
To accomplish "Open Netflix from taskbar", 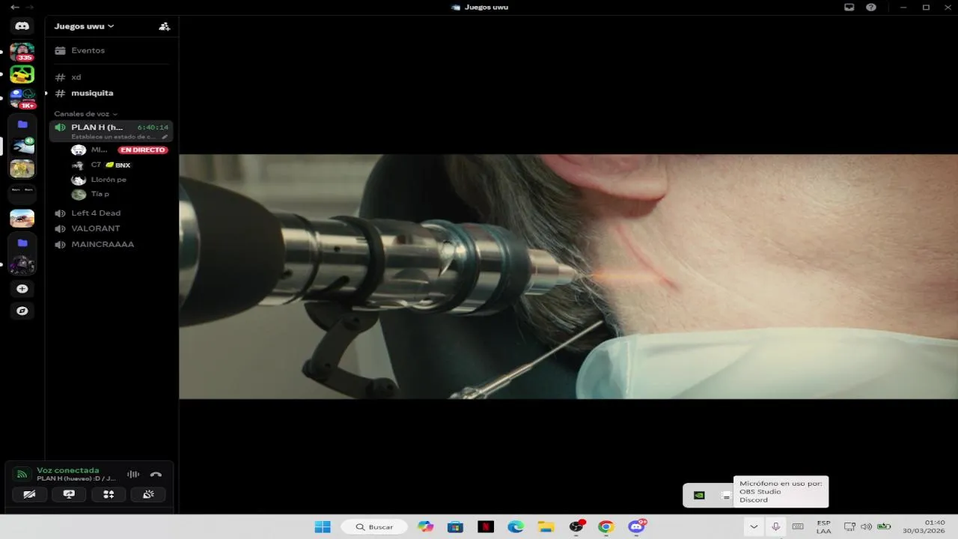I will pyautogui.click(x=486, y=527).
